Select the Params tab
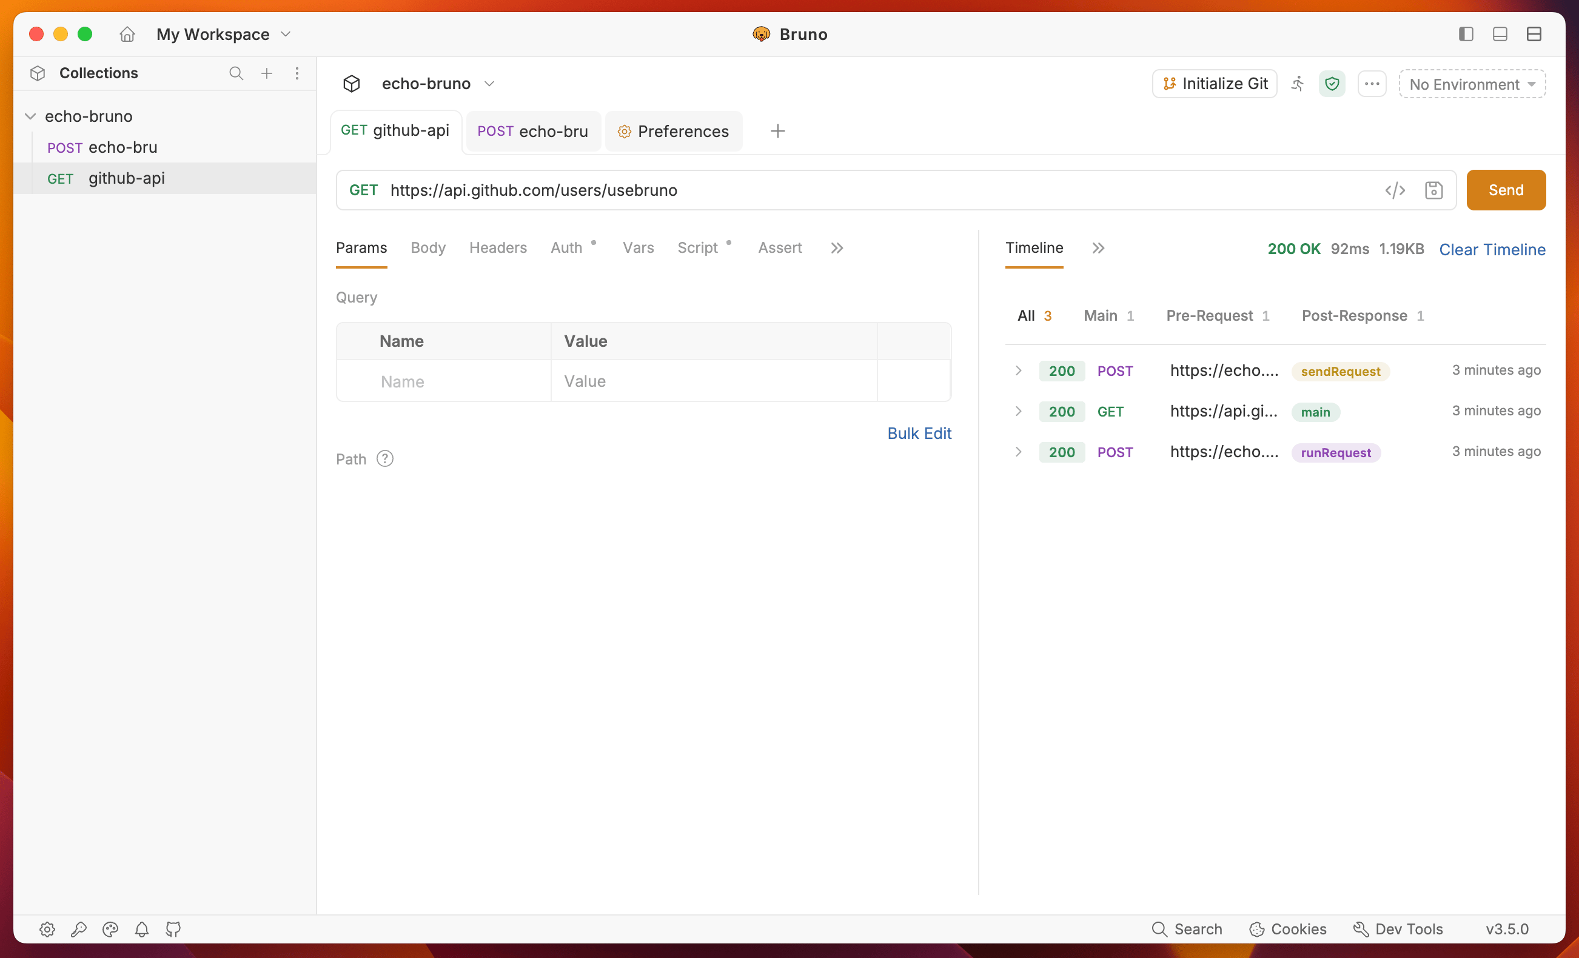1579x958 pixels. click(x=361, y=248)
